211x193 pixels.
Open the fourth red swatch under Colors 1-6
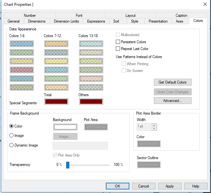coord(22,70)
